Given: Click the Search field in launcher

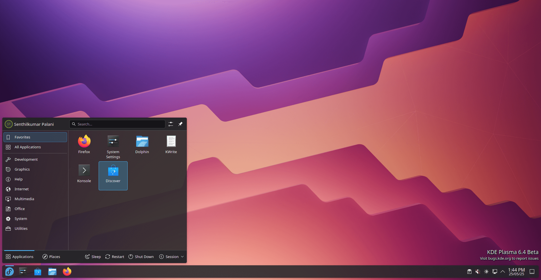Looking at the screenshot, I should [x=117, y=124].
